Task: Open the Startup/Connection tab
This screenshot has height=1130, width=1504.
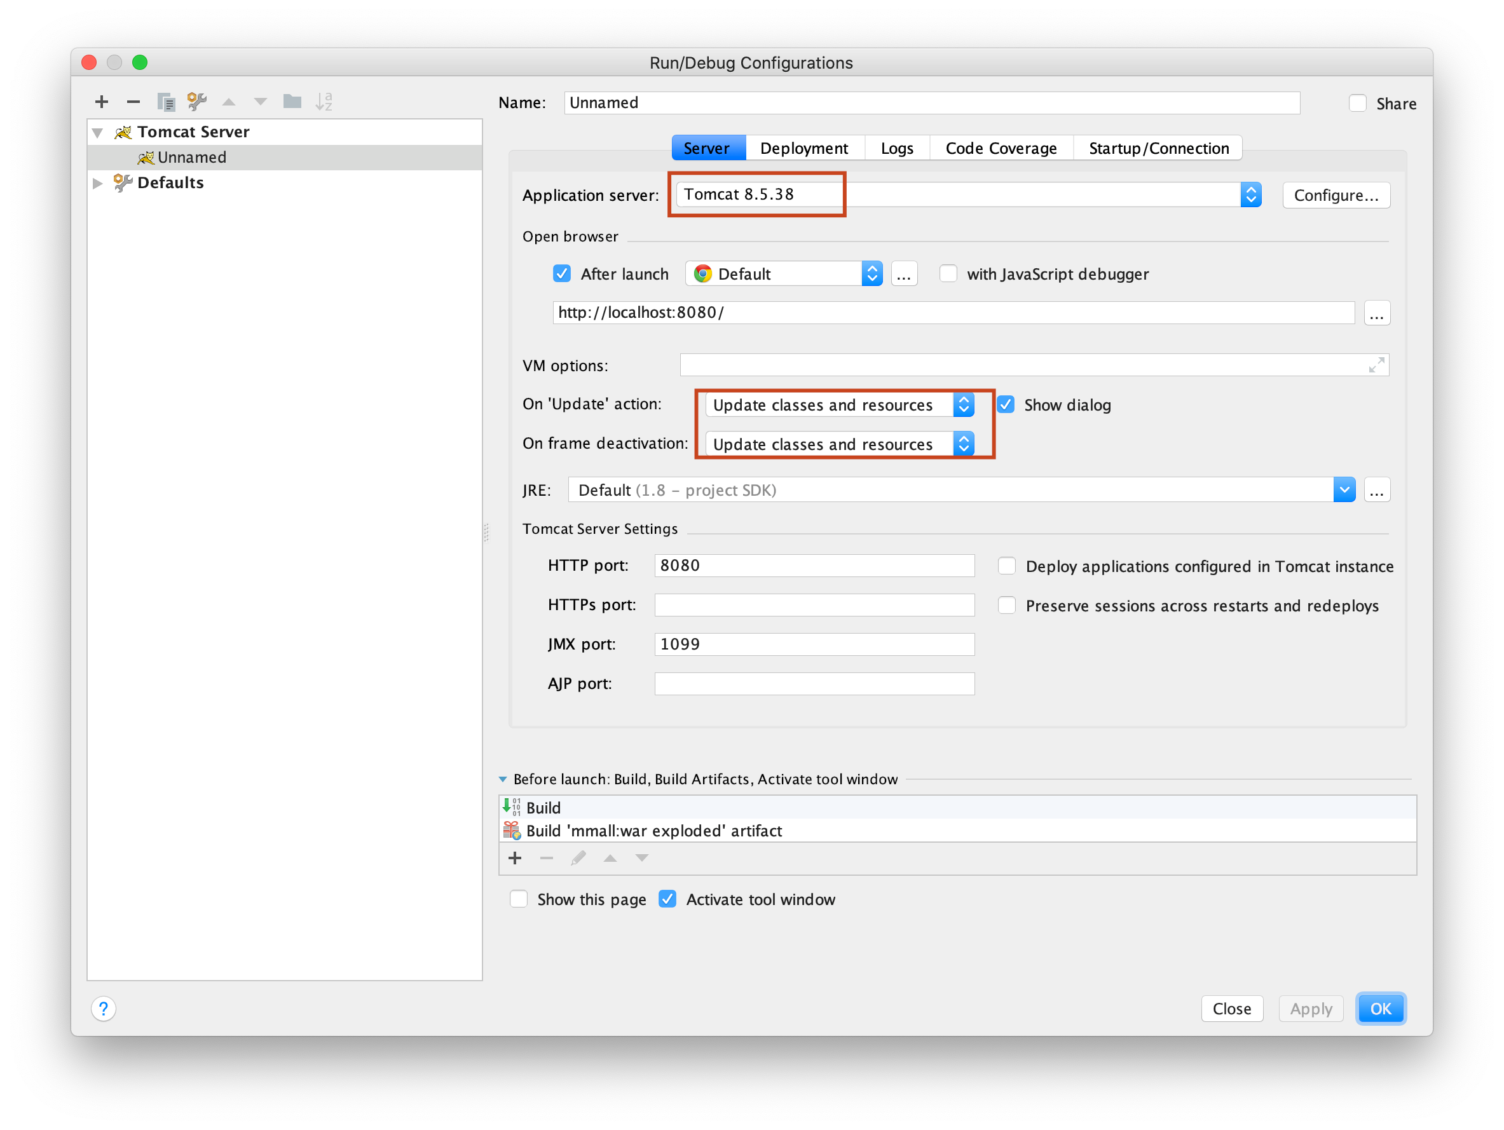Action: (x=1158, y=148)
